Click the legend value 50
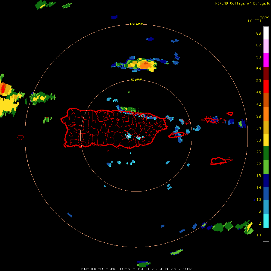Image resolution: width=271 pixels, height=271 pixels. pos(259,81)
